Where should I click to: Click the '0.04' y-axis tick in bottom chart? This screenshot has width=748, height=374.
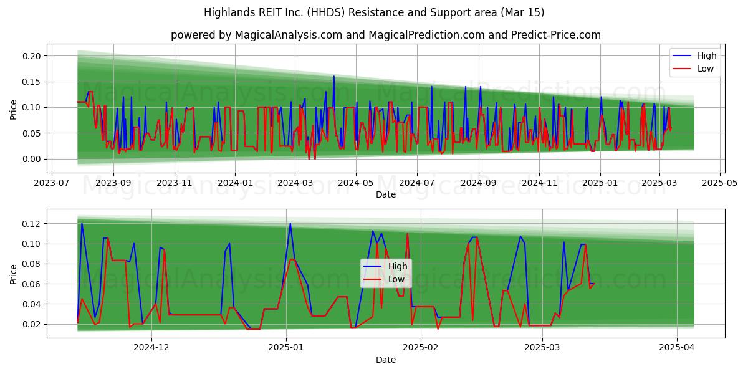[x=32, y=304]
